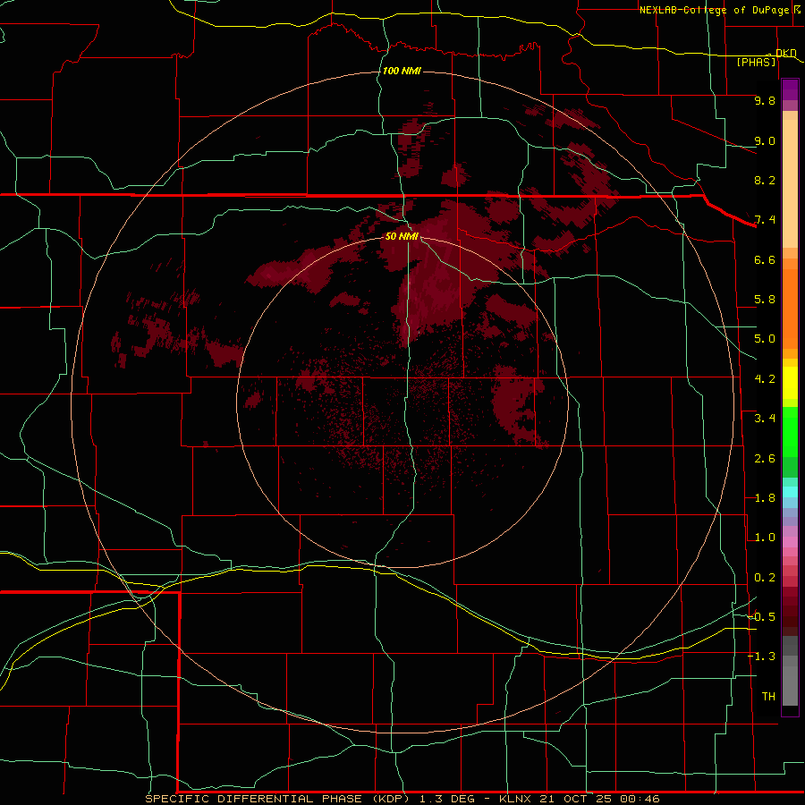Click the 5.0 scale label

(x=765, y=339)
